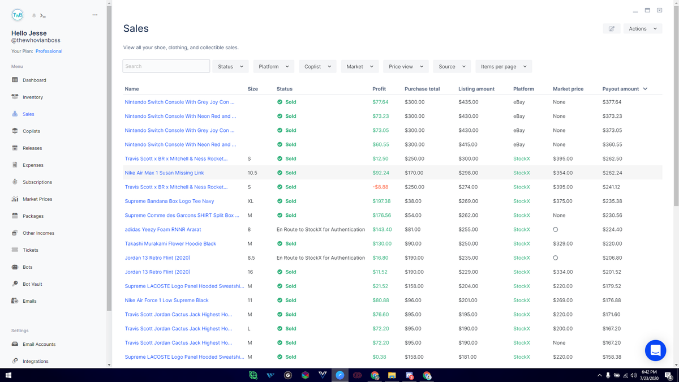Viewport: 679px width, 382px height.
Task: Open the Status filter dropdown
Action: 230,66
